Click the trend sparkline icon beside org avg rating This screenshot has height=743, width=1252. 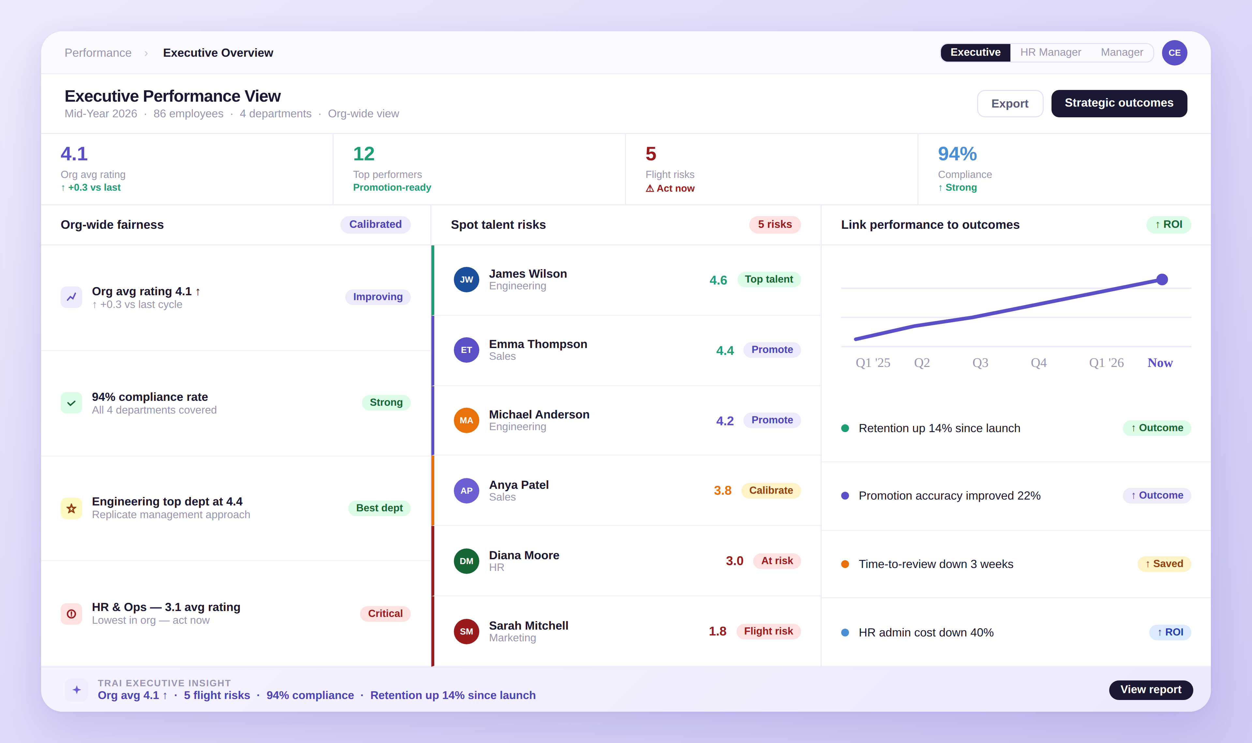tap(72, 297)
